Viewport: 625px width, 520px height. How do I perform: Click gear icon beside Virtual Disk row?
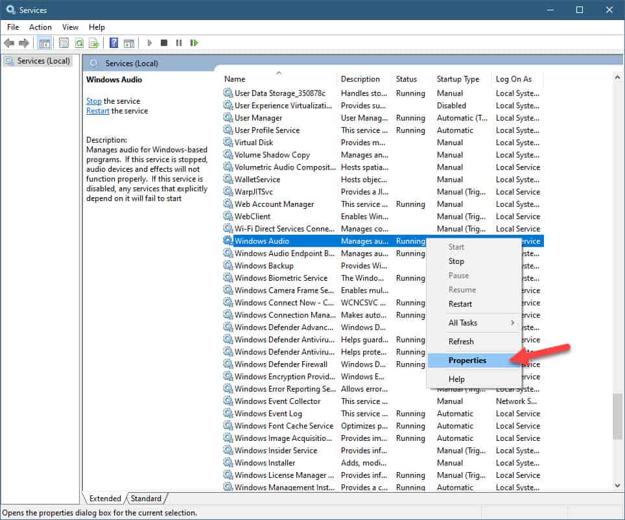228,143
